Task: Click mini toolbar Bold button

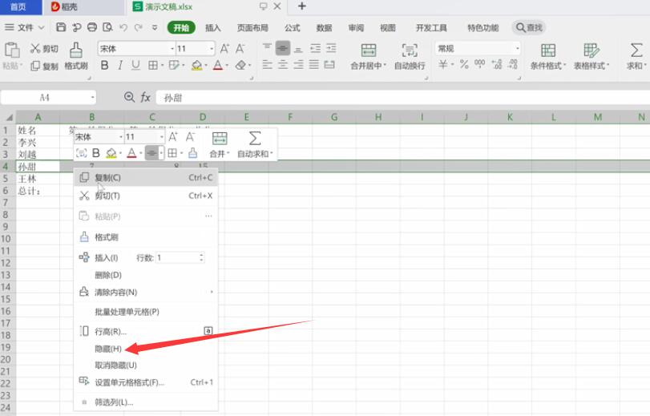Action: pyautogui.click(x=95, y=153)
